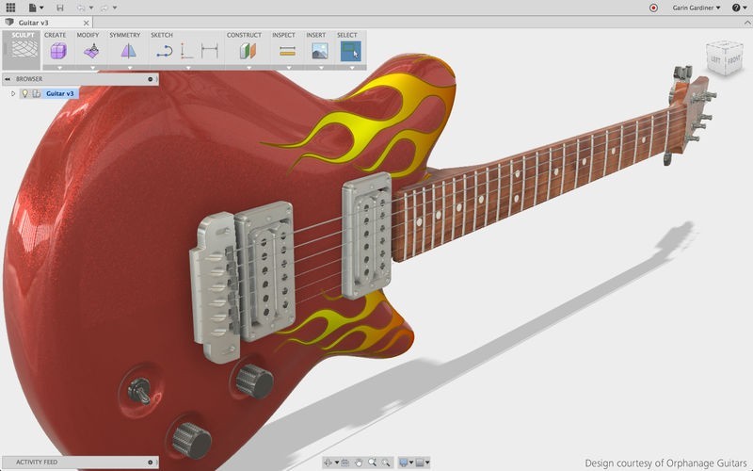The image size is (753, 471).
Task: Open the Help question mark dropdown
Action: [737, 8]
